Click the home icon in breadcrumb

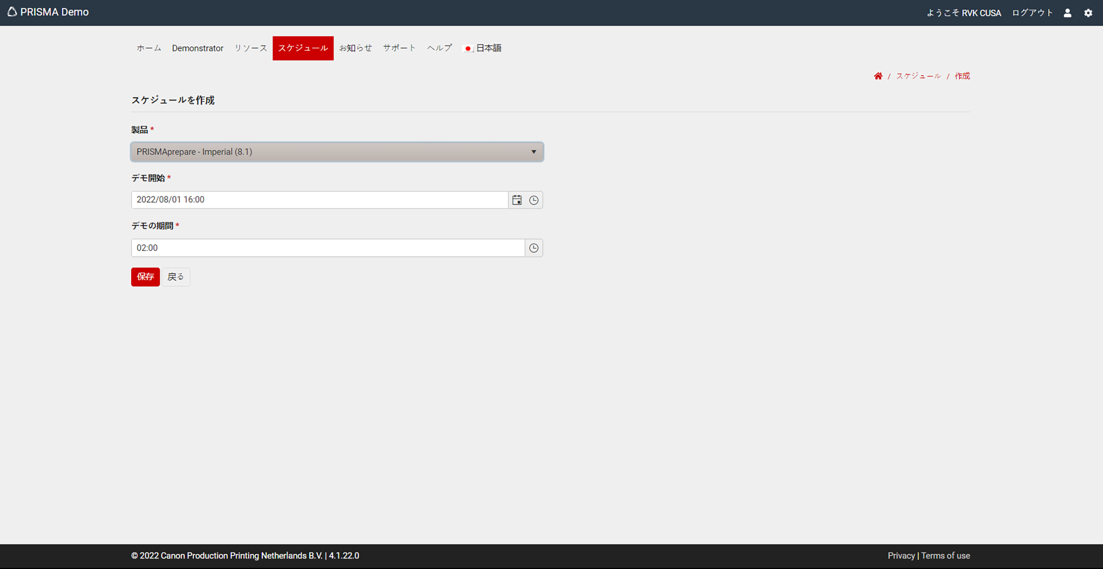click(878, 76)
